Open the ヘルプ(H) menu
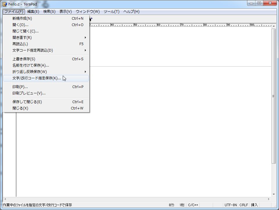Viewport: 279px width, 210px height. (131, 12)
